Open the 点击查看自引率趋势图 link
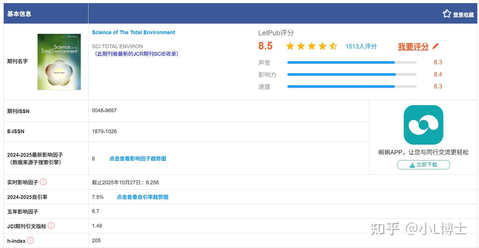Screen dimensions: 479x248 [142, 197]
